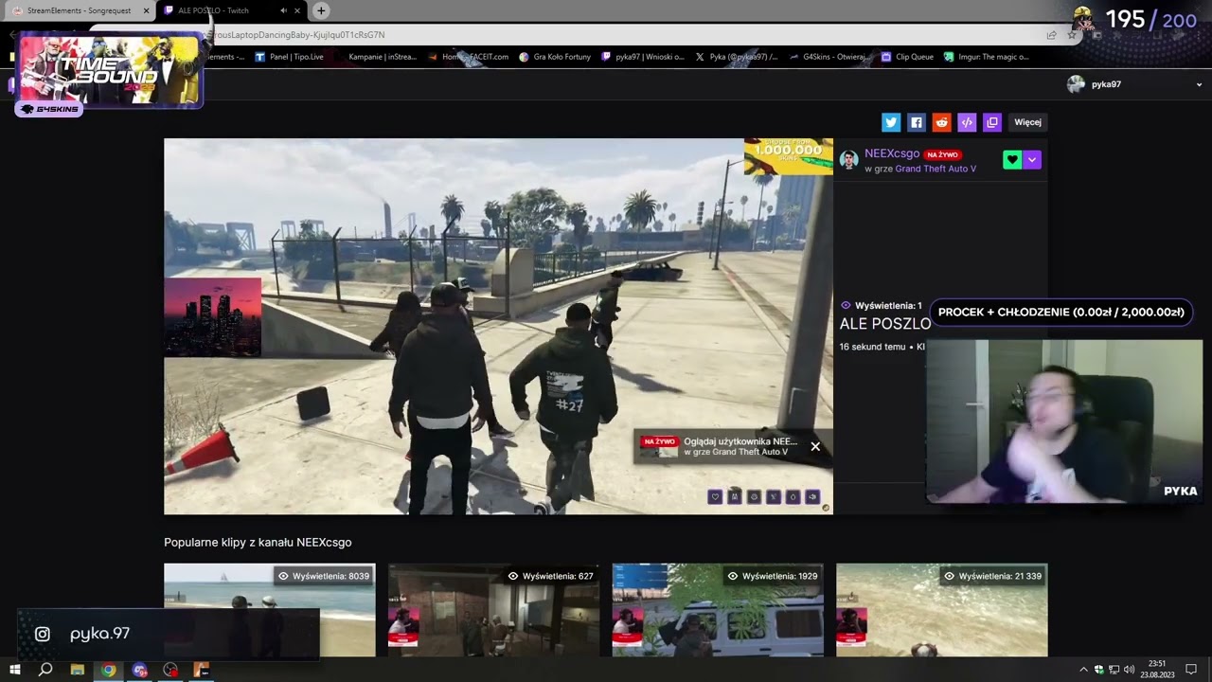
Task: Click volume icon in player controls
Action: pyautogui.click(x=812, y=496)
